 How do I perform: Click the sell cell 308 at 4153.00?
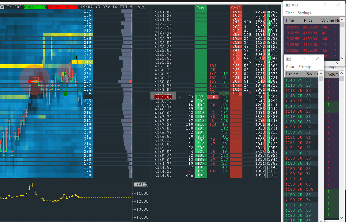(236, 35)
